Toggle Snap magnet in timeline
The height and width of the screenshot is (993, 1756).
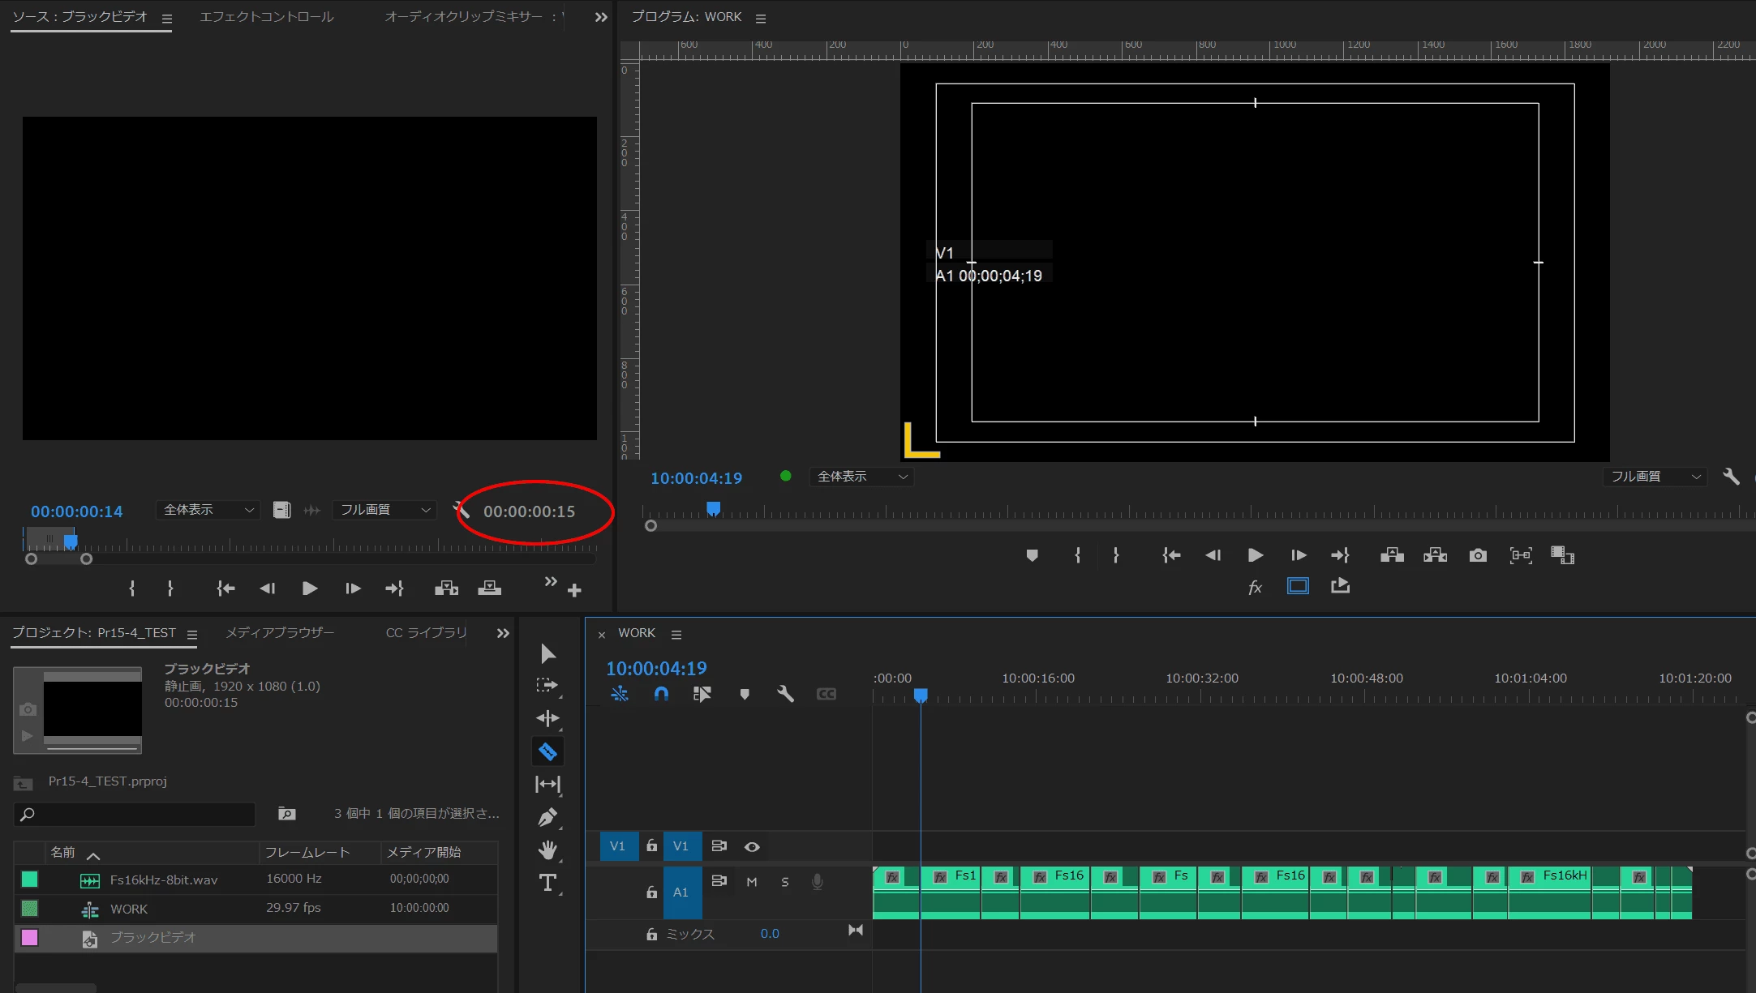pyautogui.click(x=661, y=694)
